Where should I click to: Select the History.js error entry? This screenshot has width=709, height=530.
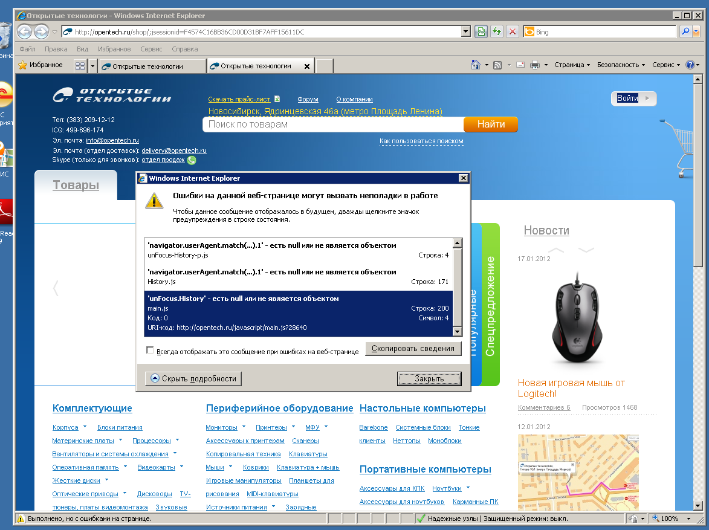[298, 277]
